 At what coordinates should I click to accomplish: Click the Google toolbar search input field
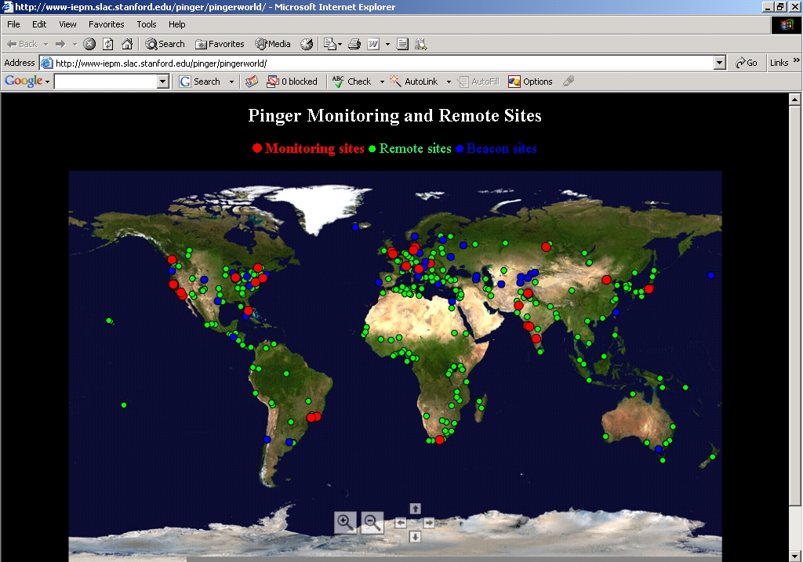(x=106, y=82)
